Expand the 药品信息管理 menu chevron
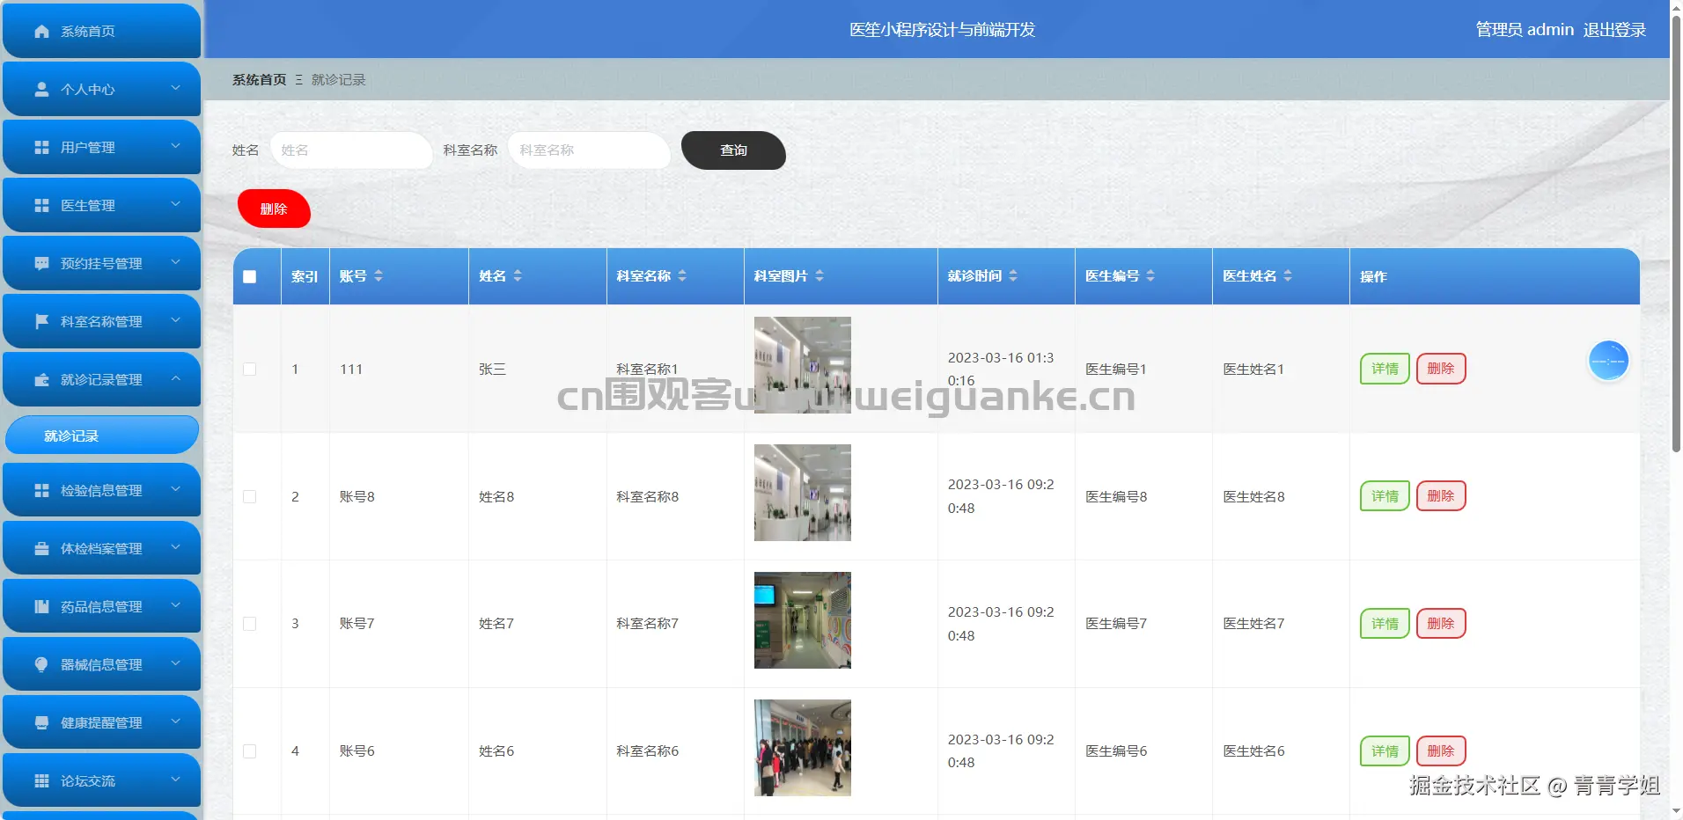 point(175,605)
